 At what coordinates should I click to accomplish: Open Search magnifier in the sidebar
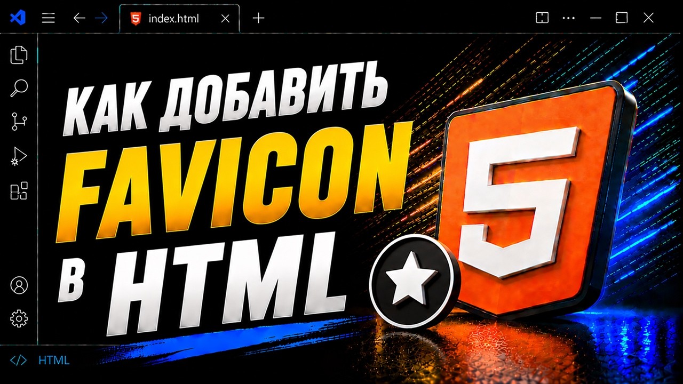19,88
